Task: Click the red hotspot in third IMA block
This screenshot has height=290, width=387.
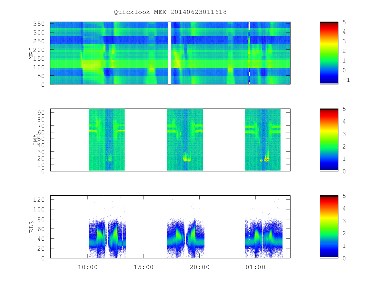Action: 266,159
